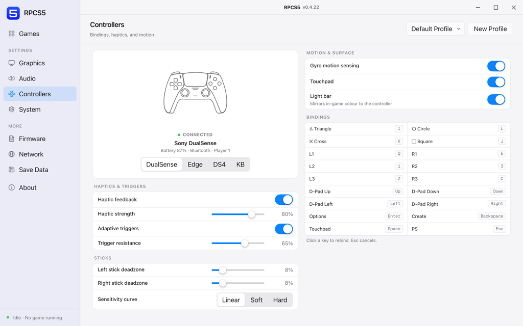Switch to the DS4 controller tab
The width and height of the screenshot is (523, 326).
click(219, 165)
